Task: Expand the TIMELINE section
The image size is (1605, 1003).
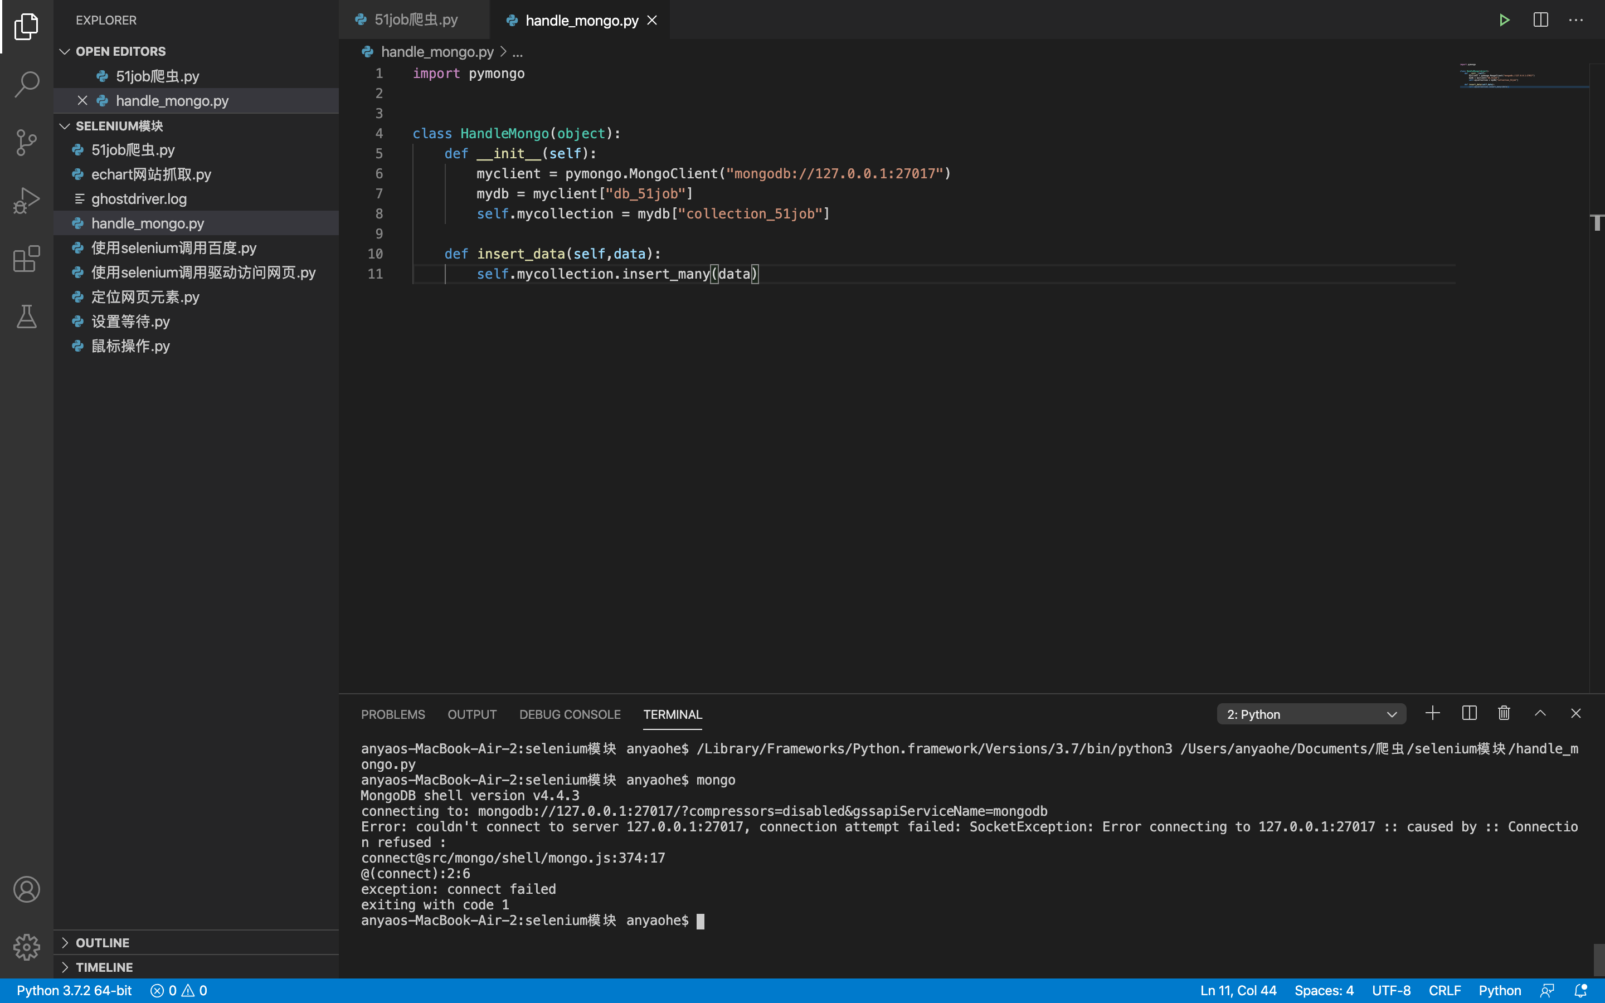Action: click(196, 967)
